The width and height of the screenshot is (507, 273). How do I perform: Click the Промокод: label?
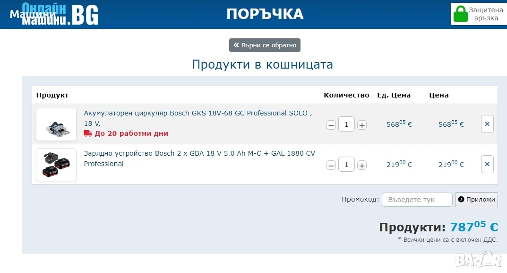(x=360, y=199)
